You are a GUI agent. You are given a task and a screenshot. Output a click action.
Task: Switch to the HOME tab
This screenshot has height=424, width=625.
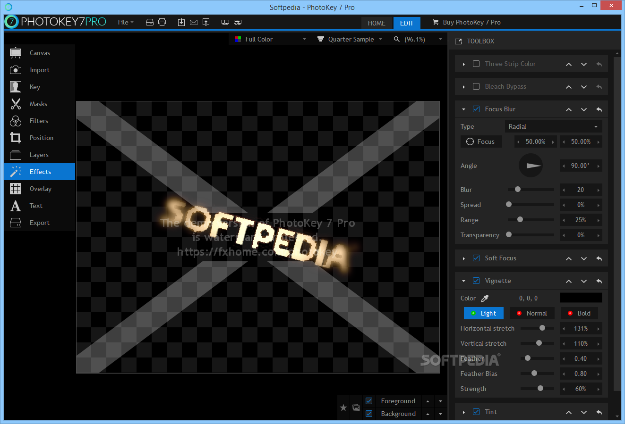(377, 23)
